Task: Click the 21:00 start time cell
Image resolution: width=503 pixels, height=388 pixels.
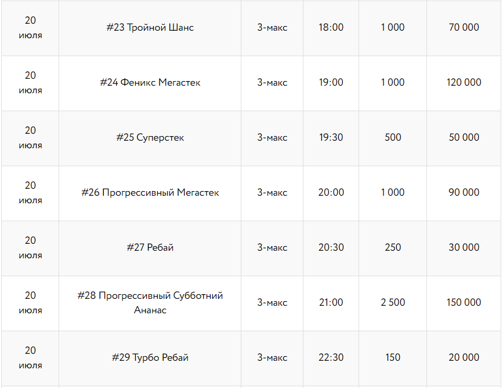Action: point(331,302)
